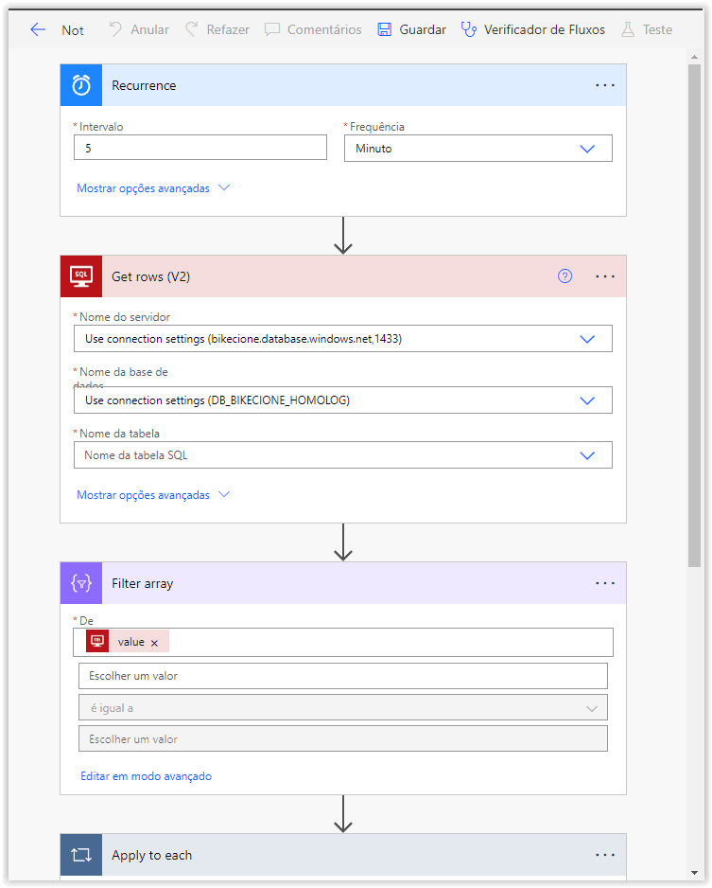712x888 pixels.
Task: Click the Get rows SQL connector icon
Action: 81,276
